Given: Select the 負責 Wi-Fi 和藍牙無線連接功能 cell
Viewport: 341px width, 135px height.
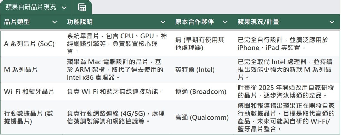Looking at the screenshot, I should tap(117, 91).
